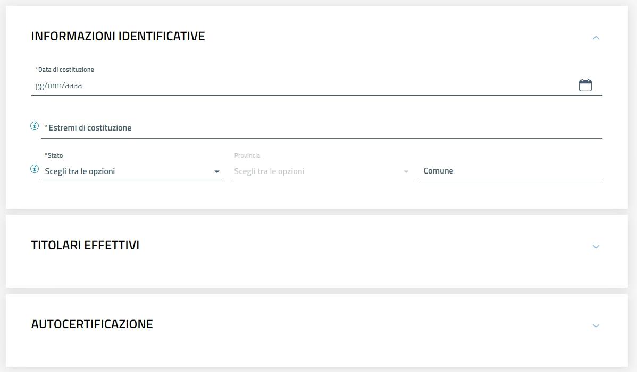
Task: Open the Stato 'Scegli tra le opzioni' dropdown
Action: click(x=128, y=171)
